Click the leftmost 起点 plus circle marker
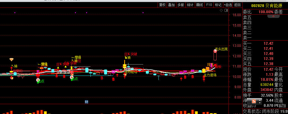The image size is (288, 114). pos(38,80)
